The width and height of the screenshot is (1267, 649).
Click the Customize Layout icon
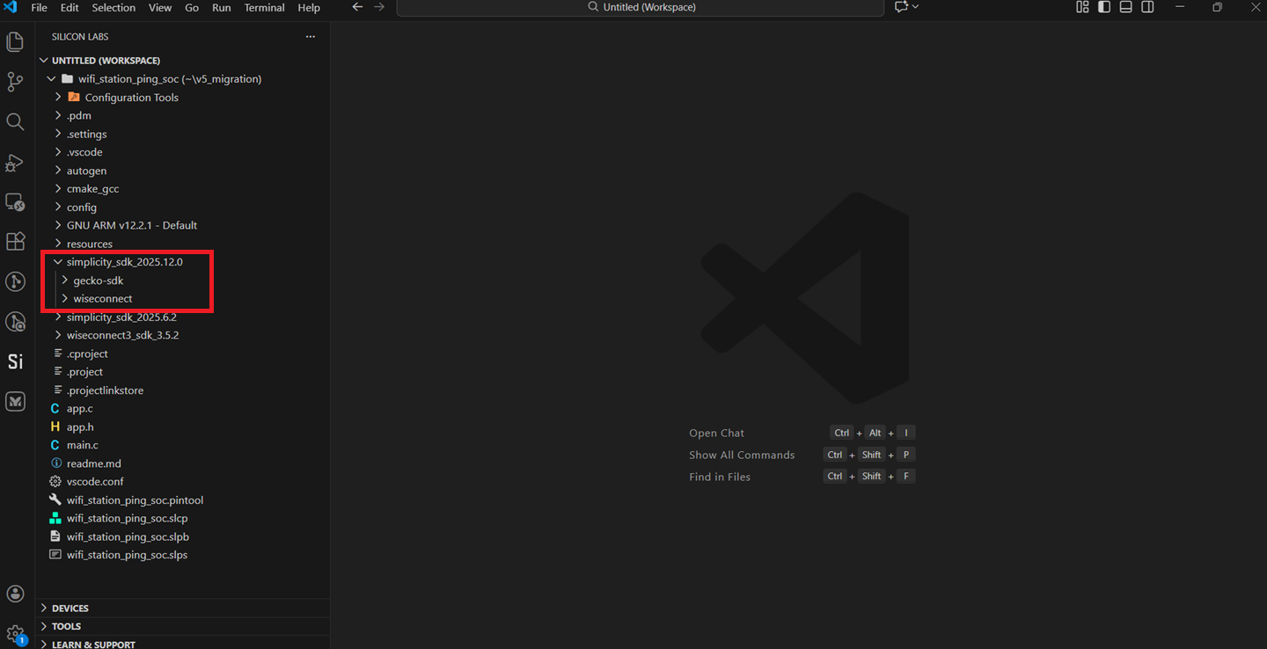pyautogui.click(x=1081, y=7)
